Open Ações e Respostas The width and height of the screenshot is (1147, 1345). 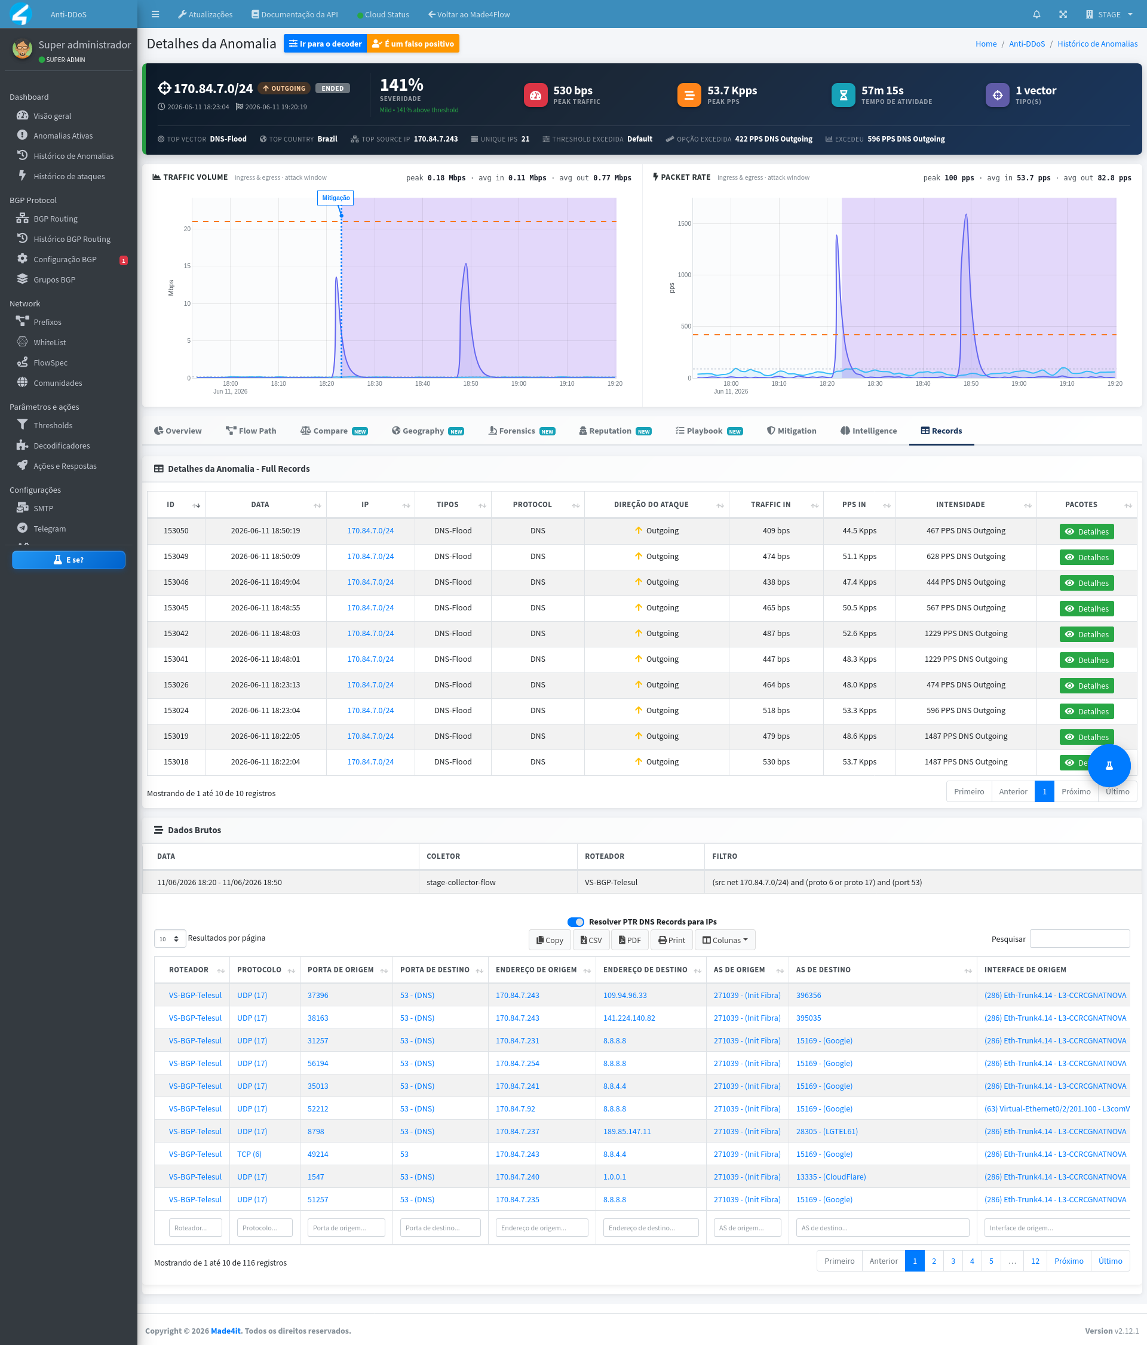tap(65, 465)
